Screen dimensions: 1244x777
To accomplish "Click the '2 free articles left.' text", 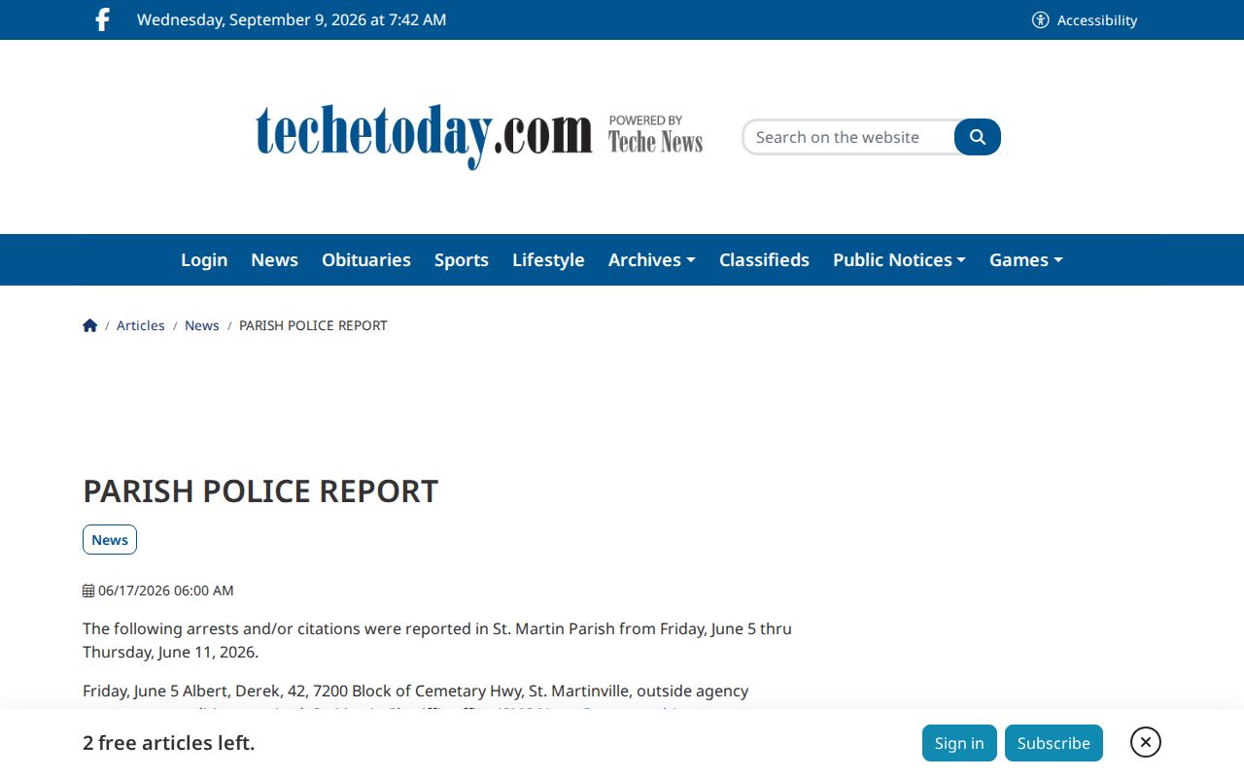I will coord(169,743).
